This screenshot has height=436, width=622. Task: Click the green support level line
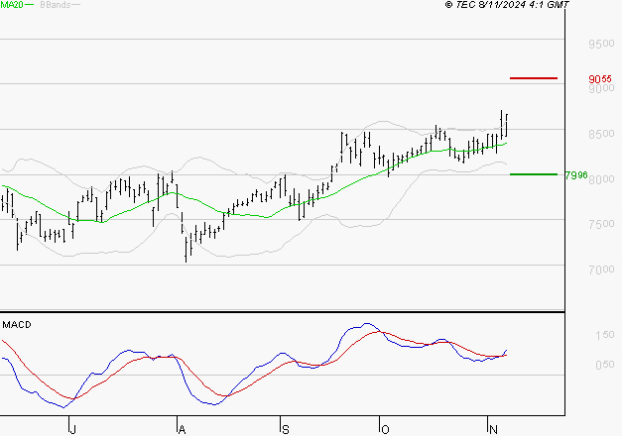coord(534,174)
